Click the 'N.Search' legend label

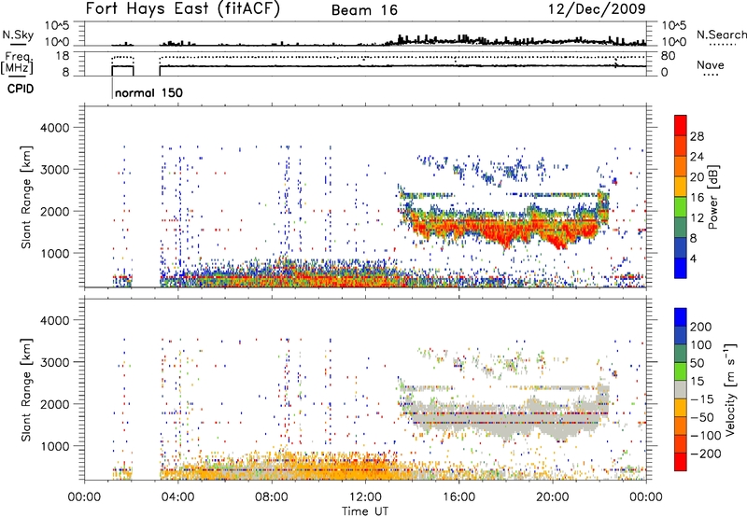pyautogui.click(x=721, y=35)
